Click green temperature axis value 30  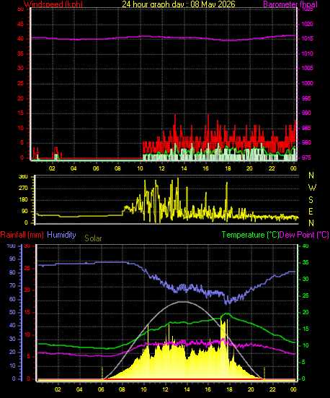coord(306,280)
